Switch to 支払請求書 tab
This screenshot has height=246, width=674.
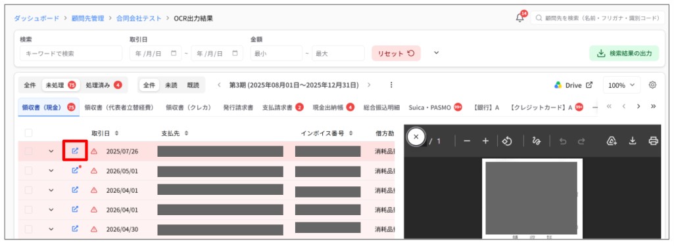tap(283, 107)
